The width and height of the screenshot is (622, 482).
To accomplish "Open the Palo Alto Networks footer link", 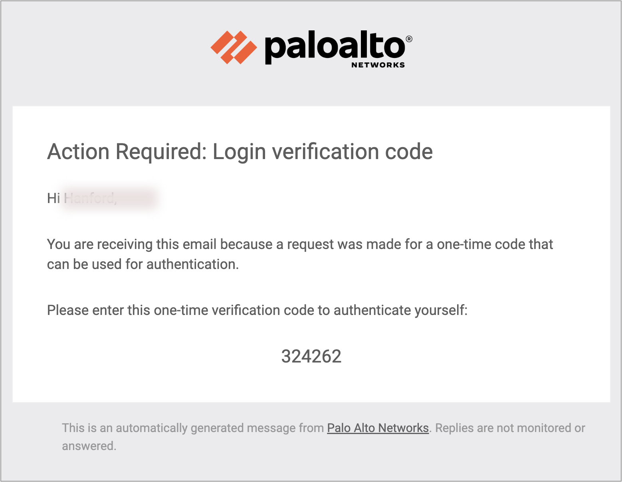I will (x=378, y=428).
